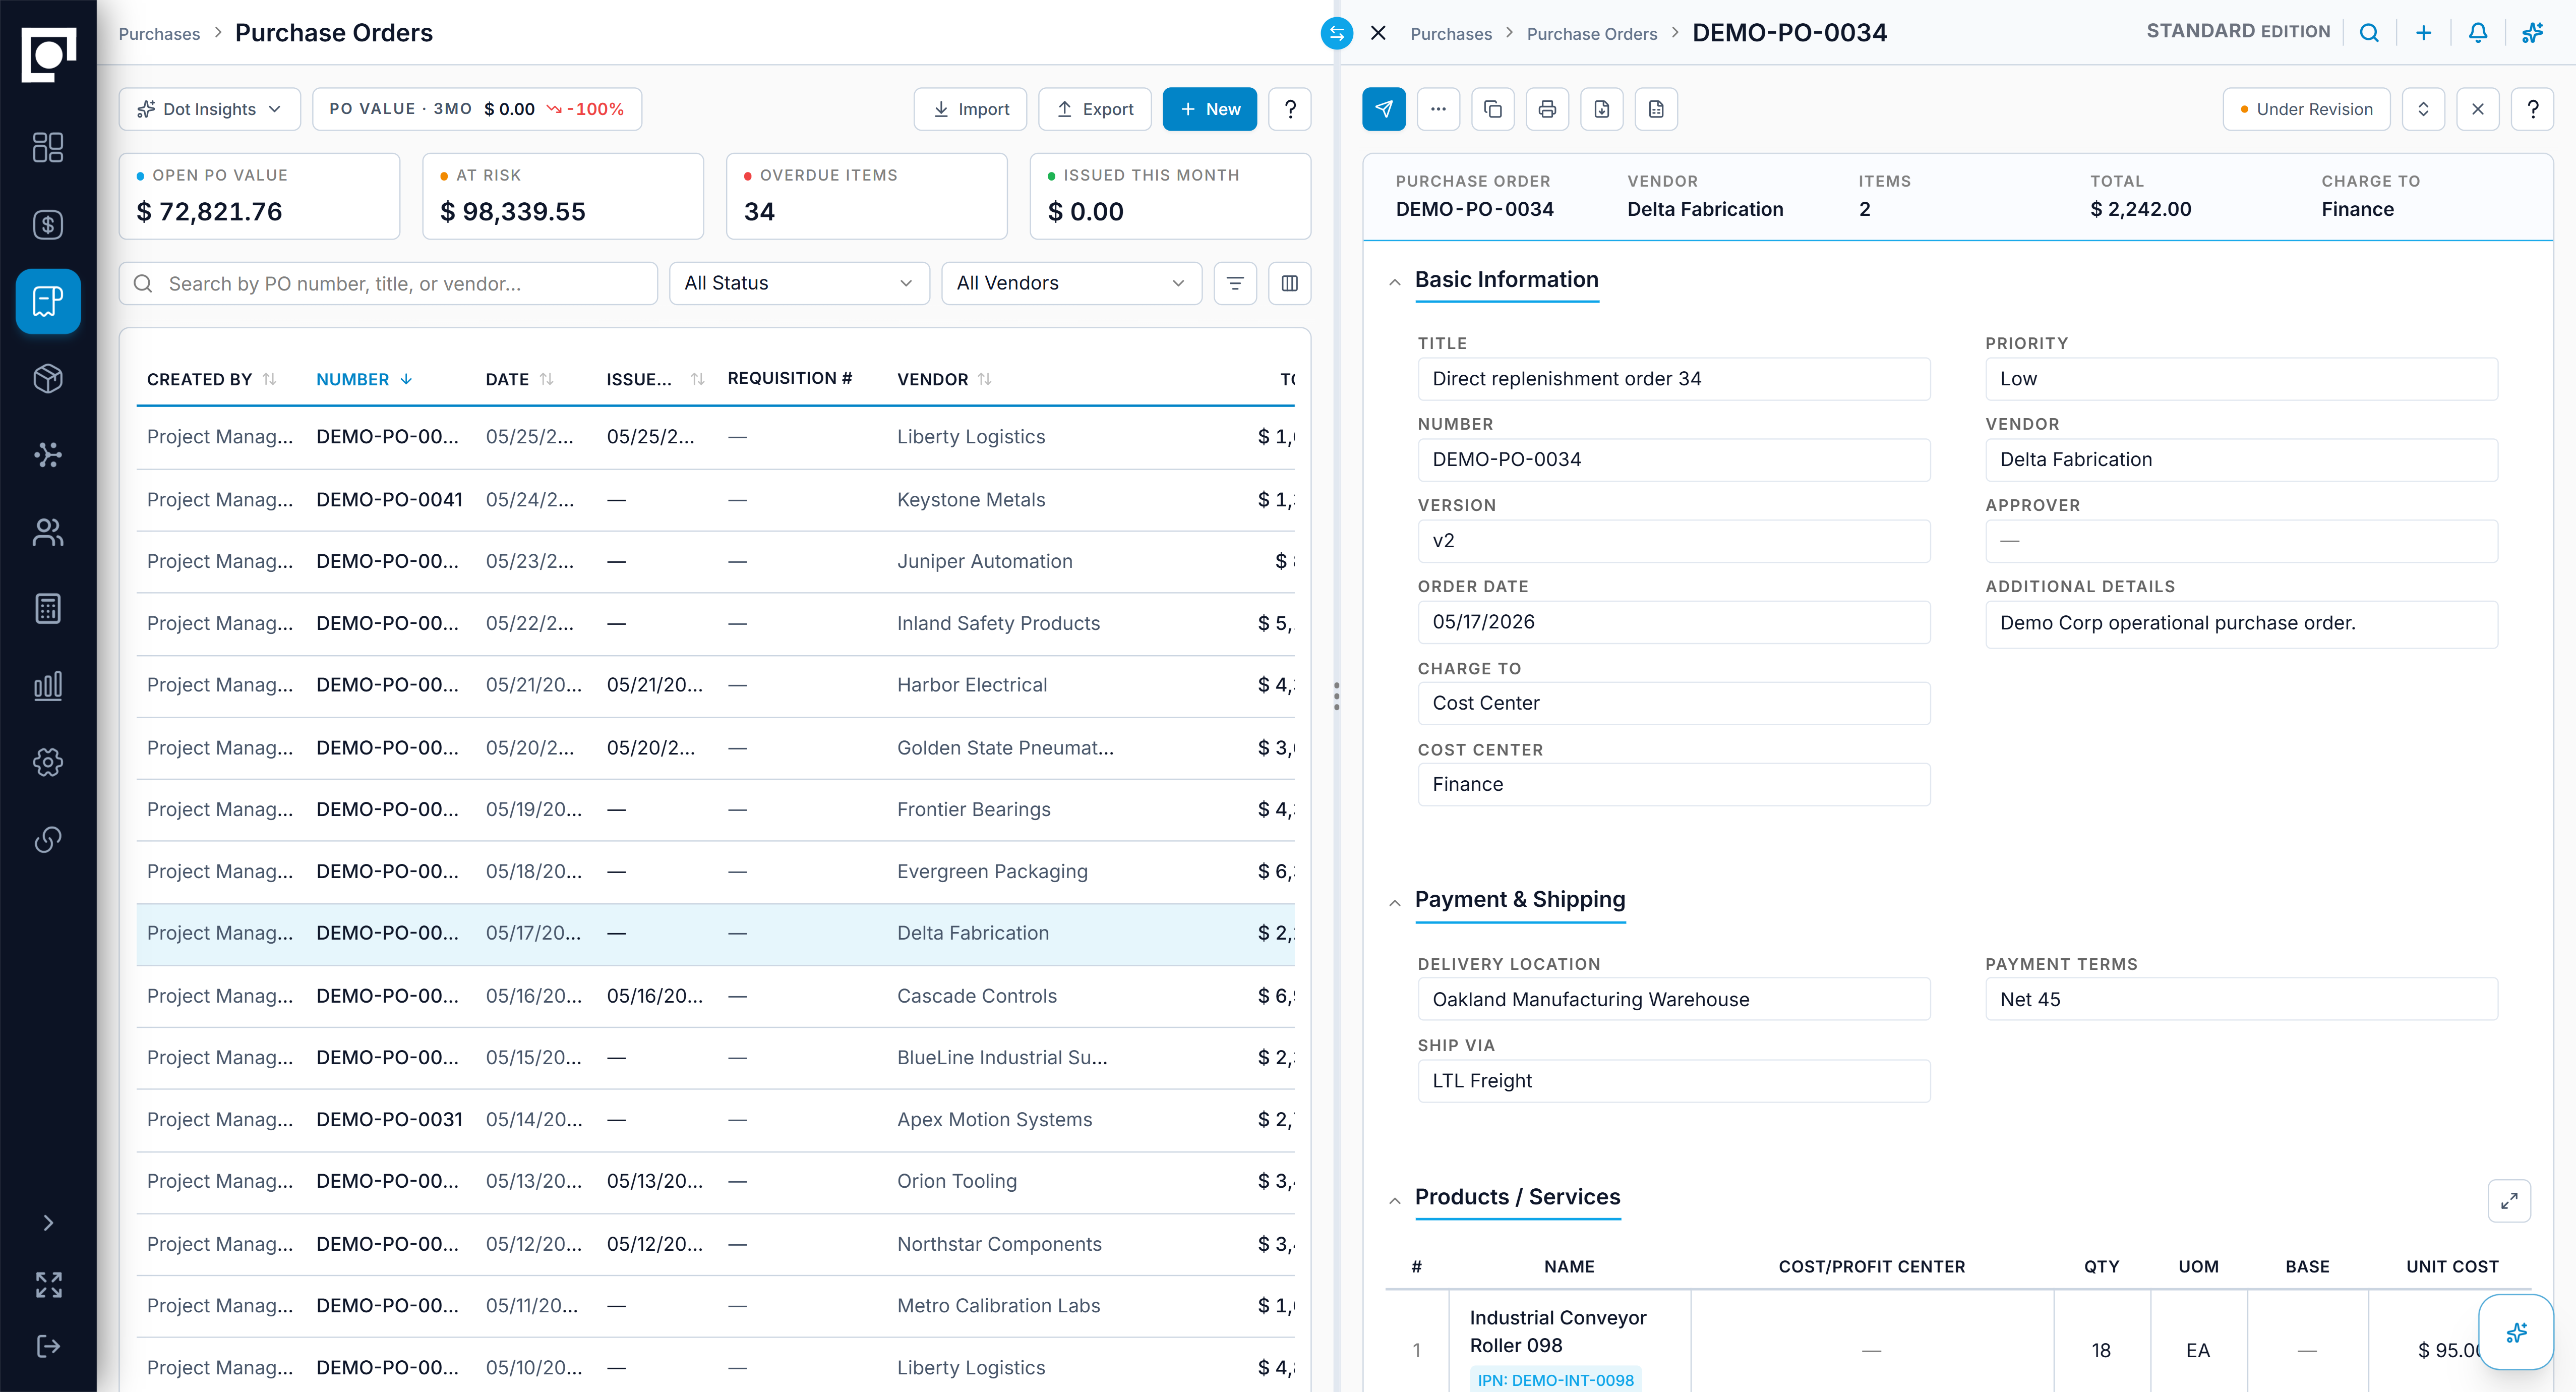Image resolution: width=2576 pixels, height=1392 pixels.
Task: Open the dashboard grid icon in sidebar
Action: [x=48, y=147]
